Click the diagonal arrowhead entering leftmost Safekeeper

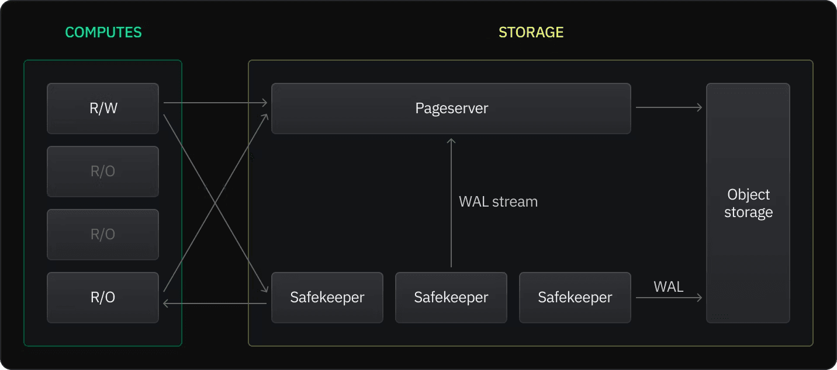(265, 289)
